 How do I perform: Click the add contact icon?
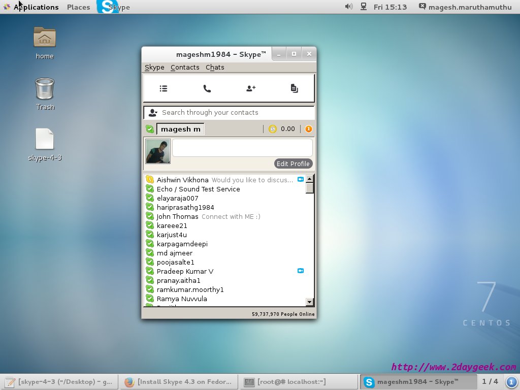click(251, 88)
